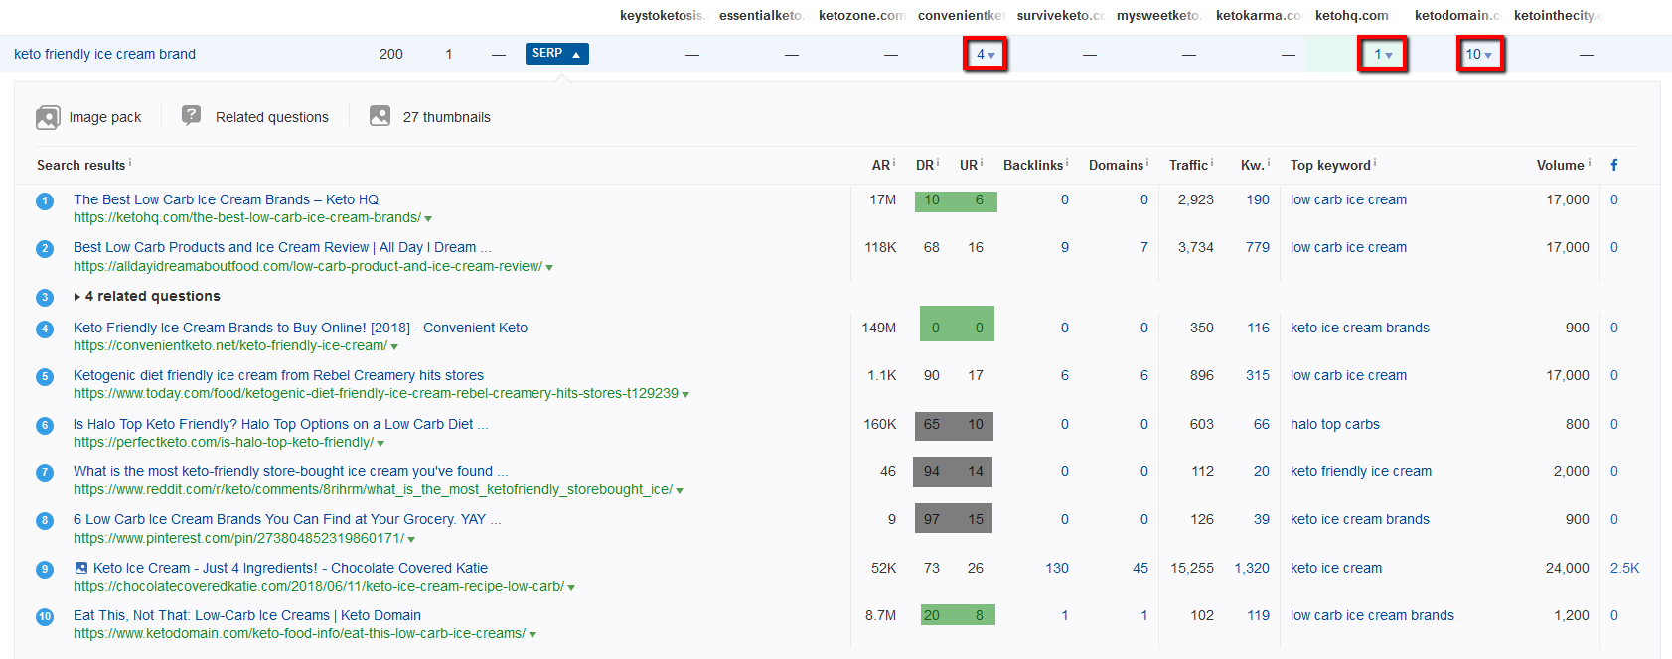Click the DR column header
1672x659 pixels.
pos(925,165)
